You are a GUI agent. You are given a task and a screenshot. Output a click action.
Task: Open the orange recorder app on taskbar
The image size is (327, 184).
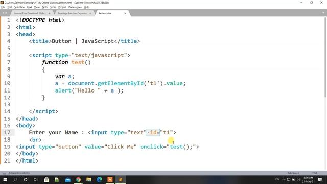point(110,179)
